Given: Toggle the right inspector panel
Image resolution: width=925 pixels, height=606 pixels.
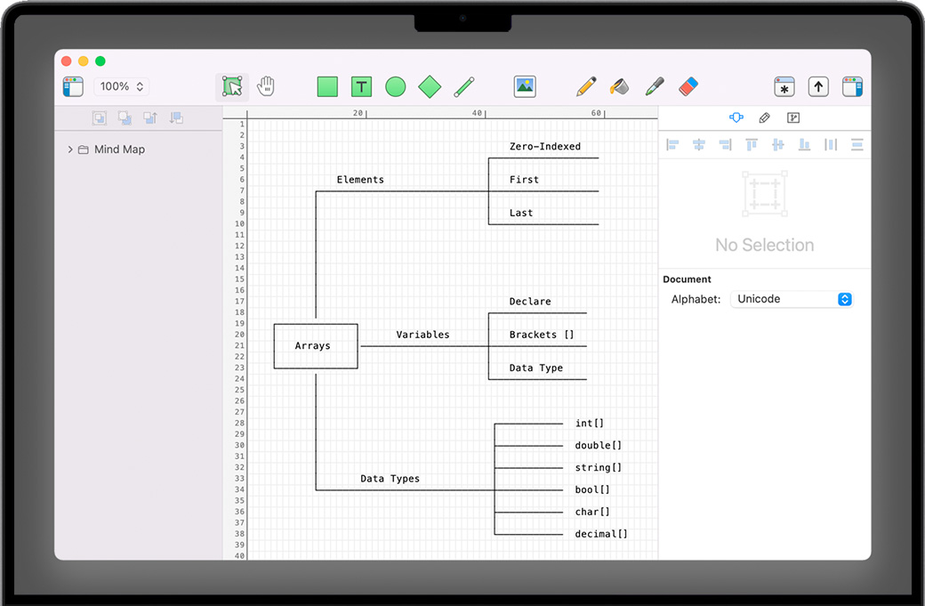Looking at the screenshot, I should point(852,86).
